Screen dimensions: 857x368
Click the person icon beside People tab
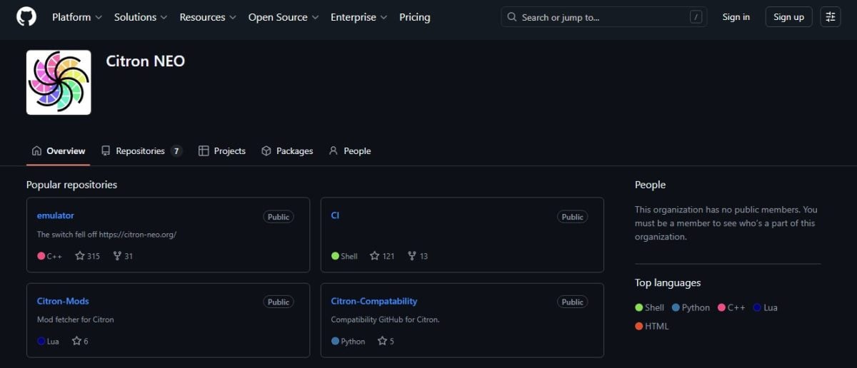[333, 150]
